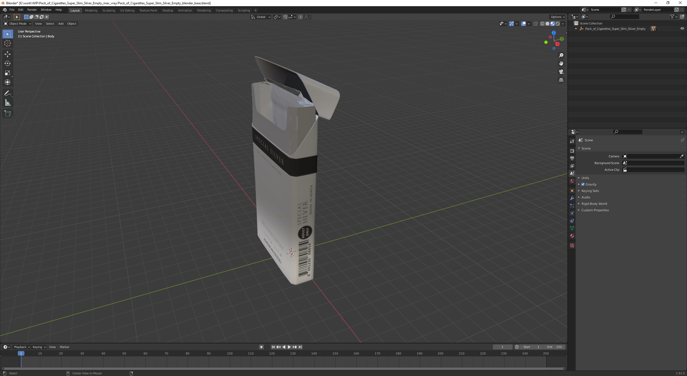Open the Global transform orientation dropdown
The image size is (687, 376).
coord(261,17)
